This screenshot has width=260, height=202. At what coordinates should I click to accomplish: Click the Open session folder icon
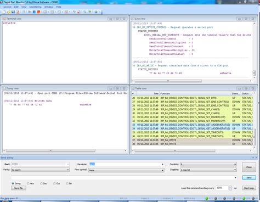(x=9, y=12)
